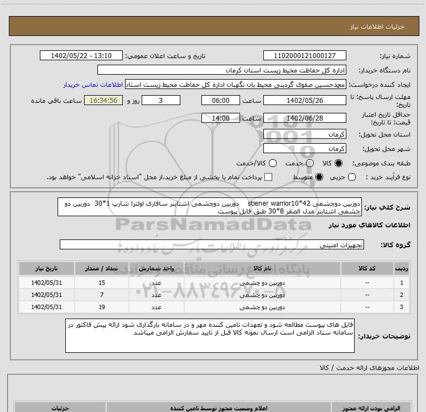The image size is (426, 412).
Task: Click date 1402/05/31 in row 2
Action: pos(46,295)
